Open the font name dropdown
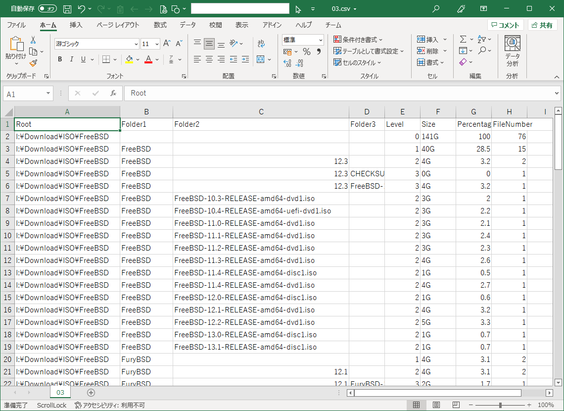The image size is (564, 411). click(137, 44)
